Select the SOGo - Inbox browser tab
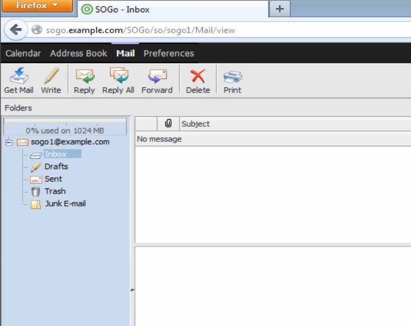 173,9
